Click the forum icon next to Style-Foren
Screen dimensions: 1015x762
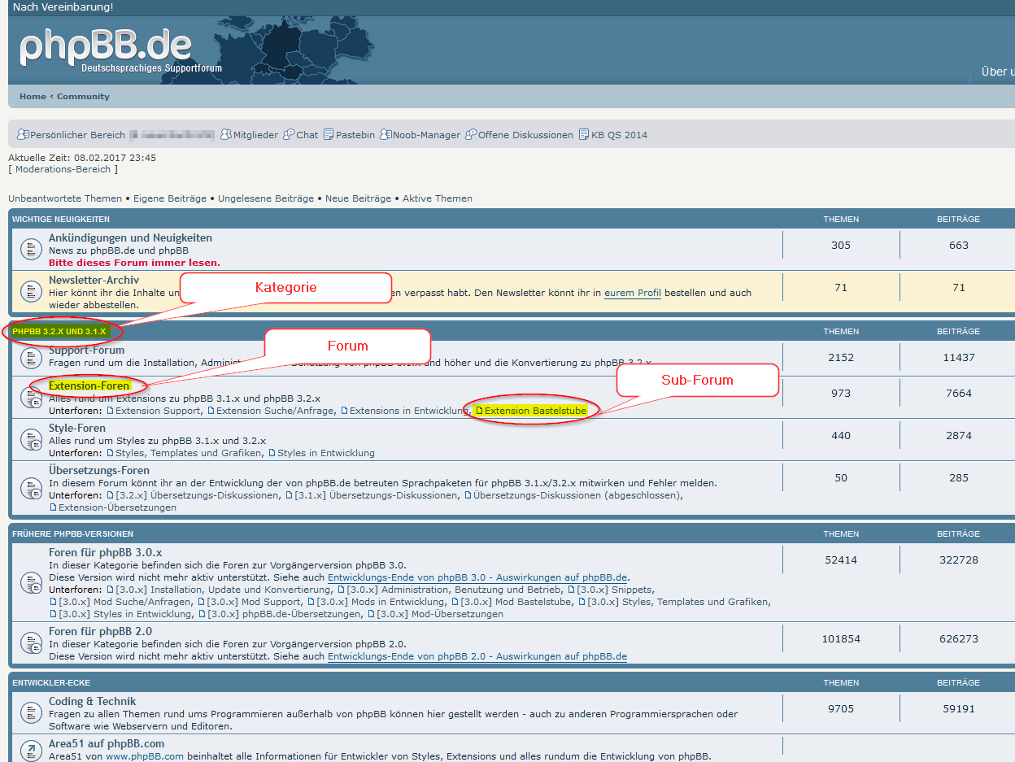click(x=30, y=440)
